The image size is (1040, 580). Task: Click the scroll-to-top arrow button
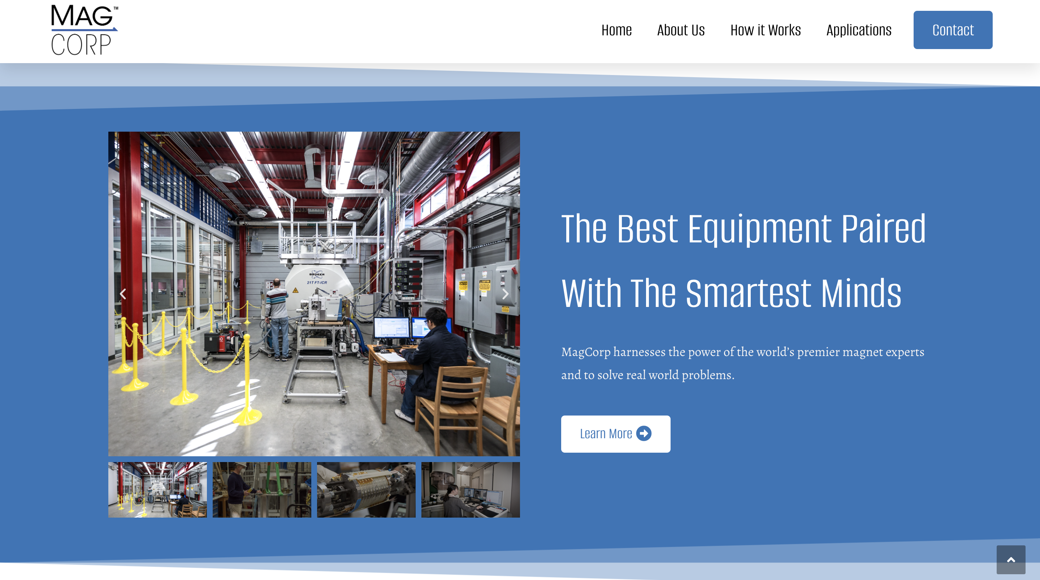[x=1010, y=559]
